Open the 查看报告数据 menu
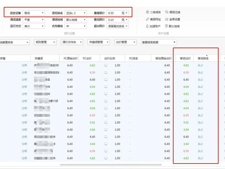 159,42
